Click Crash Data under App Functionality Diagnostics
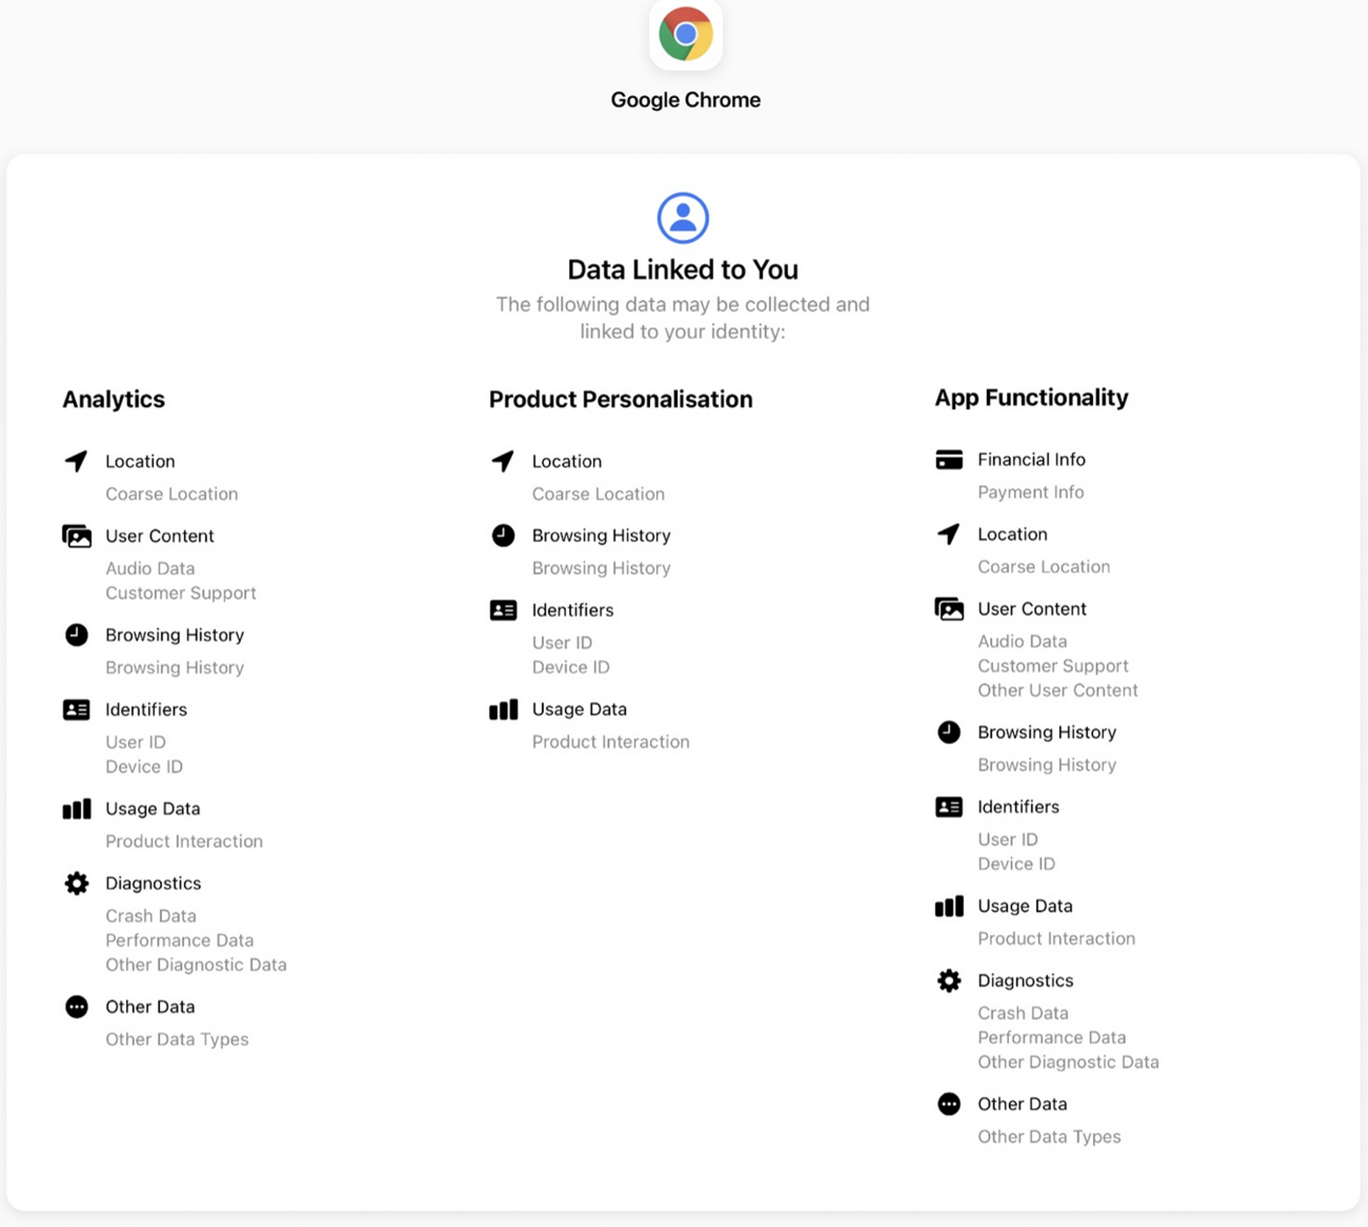This screenshot has height=1227, width=1368. click(x=1023, y=1013)
